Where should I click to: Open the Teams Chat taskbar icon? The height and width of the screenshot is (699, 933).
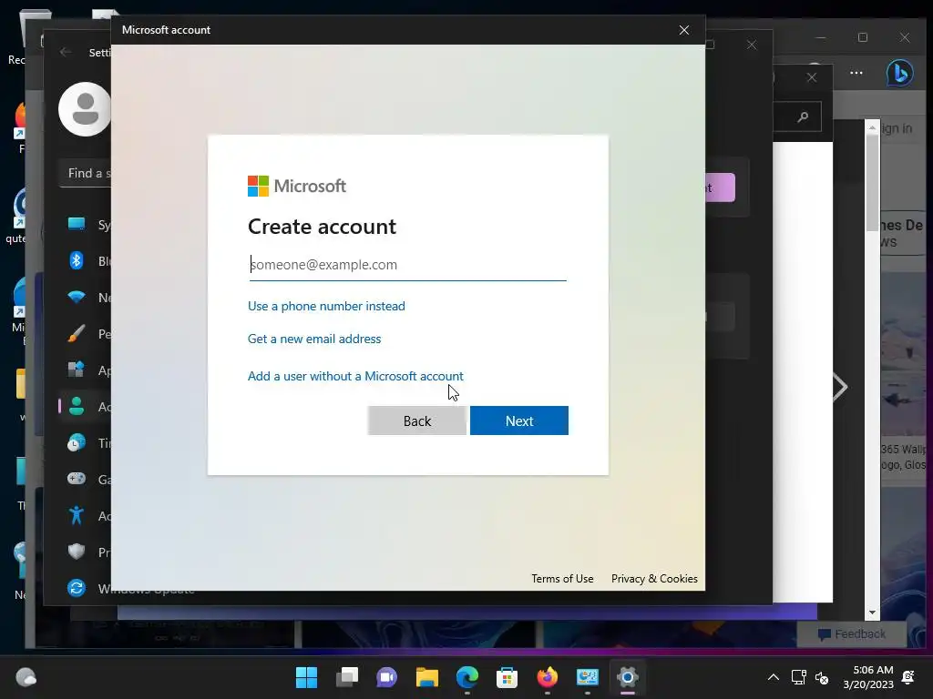pos(386,677)
